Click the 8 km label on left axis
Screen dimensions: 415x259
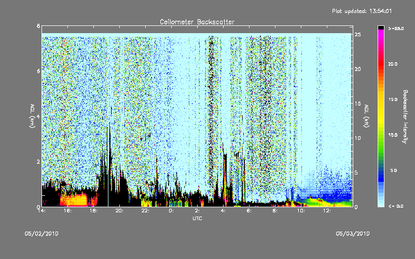click(x=38, y=26)
